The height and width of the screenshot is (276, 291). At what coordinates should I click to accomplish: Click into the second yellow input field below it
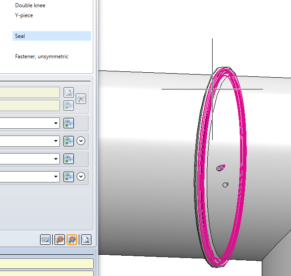tap(30, 106)
